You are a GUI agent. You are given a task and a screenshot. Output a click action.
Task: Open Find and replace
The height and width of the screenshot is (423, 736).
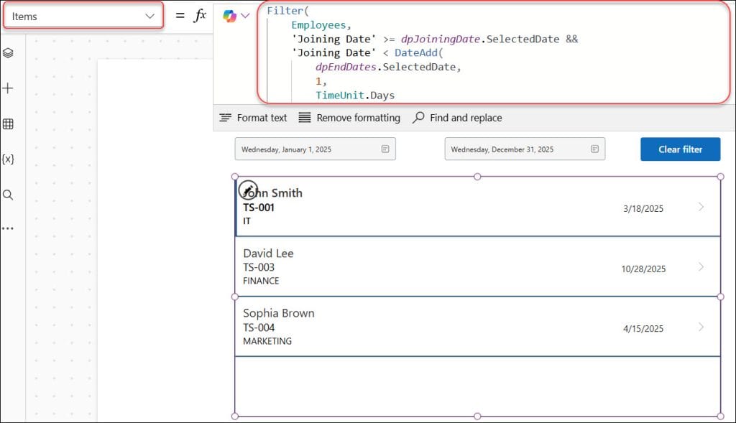457,118
